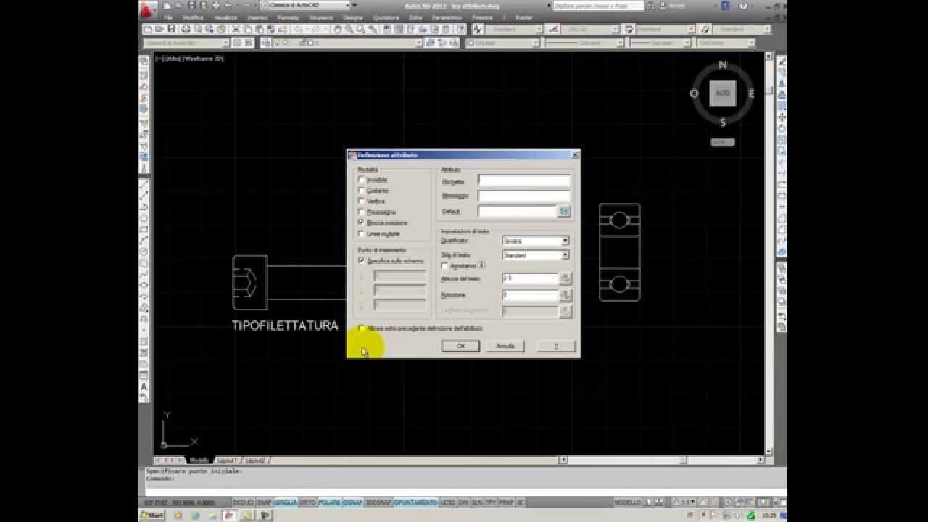Click the Save icon in Standard toolbar
The height and width of the screenshot is (522, 928).
pyautogui.click(x=172, y=29)
